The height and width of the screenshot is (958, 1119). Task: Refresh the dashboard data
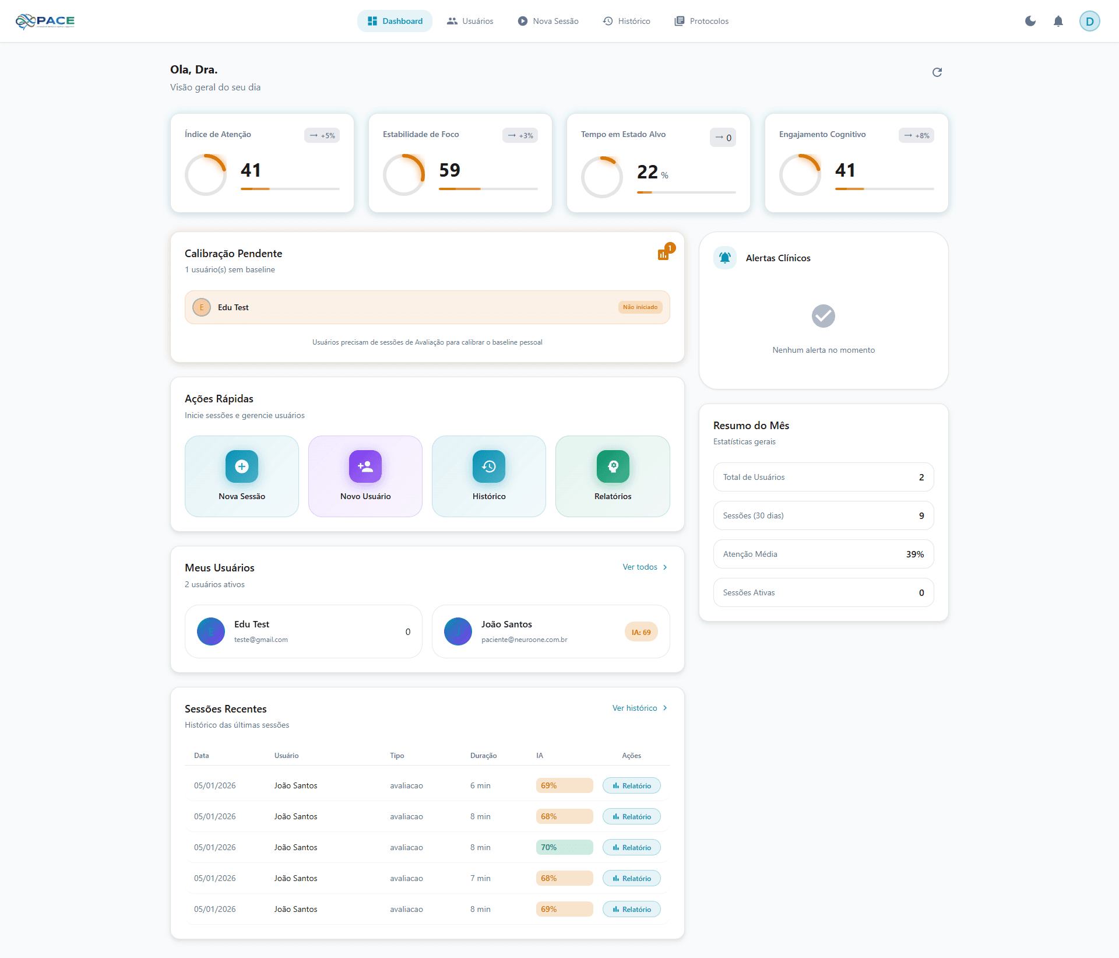[937, 72]
